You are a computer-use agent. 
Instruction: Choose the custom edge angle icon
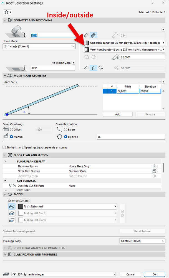[101, 68]
